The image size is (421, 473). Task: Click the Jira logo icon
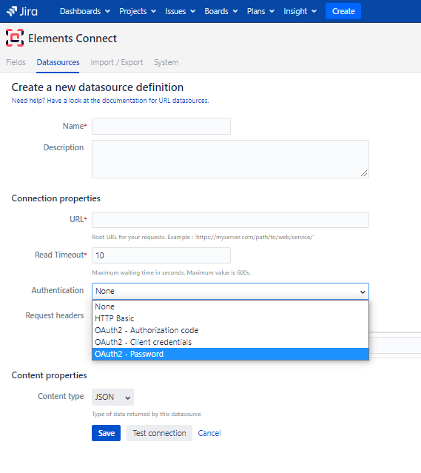[12, 11]
